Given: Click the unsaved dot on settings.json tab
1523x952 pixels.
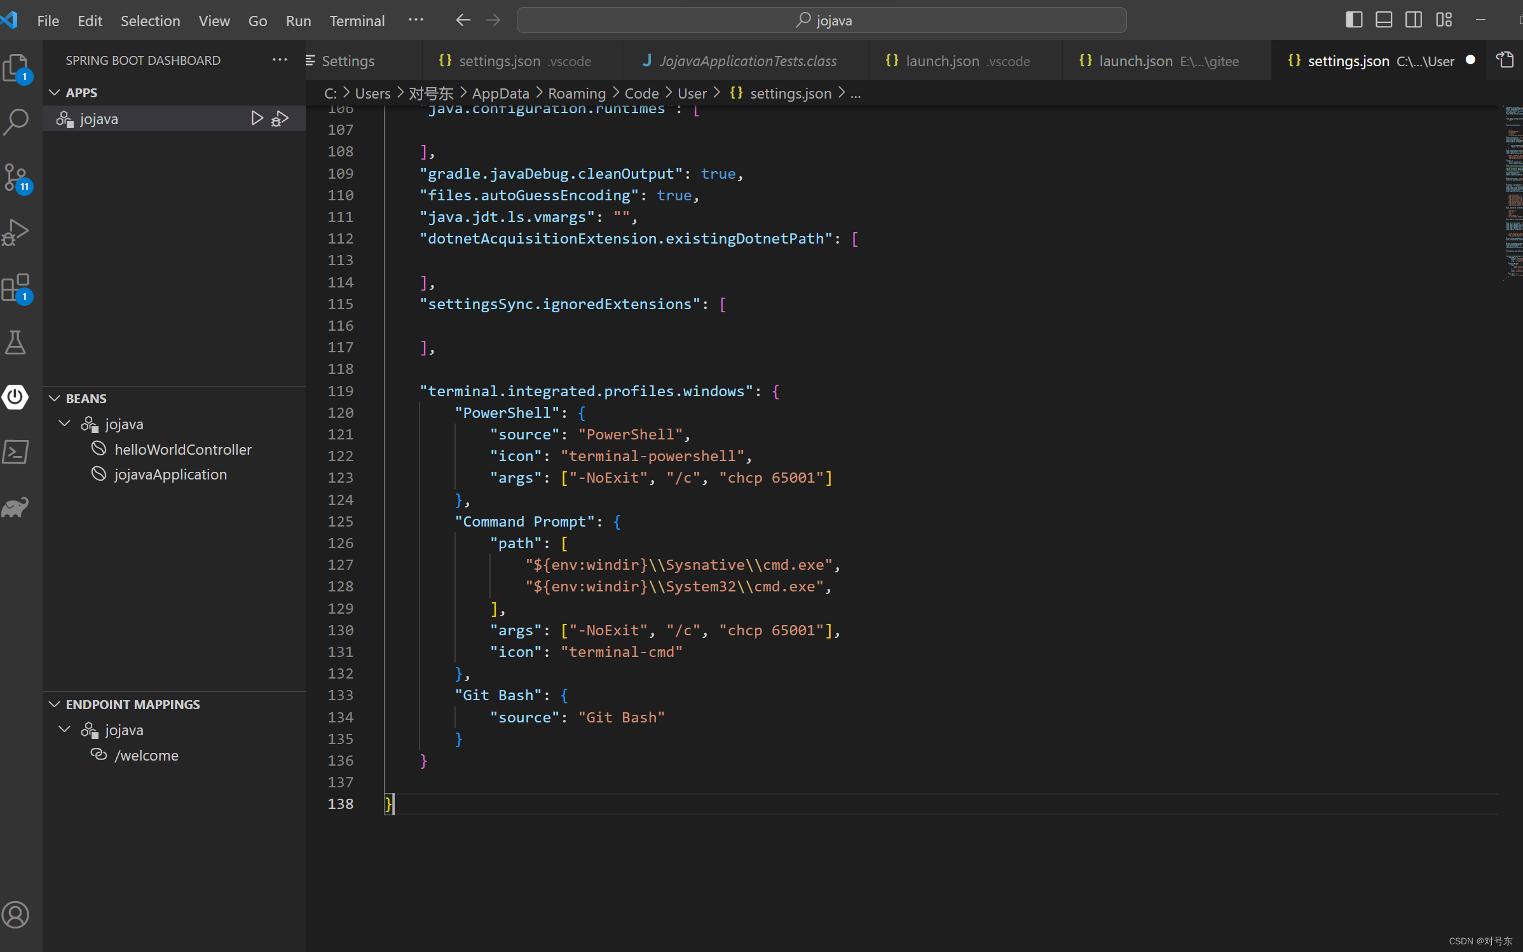Looking at the screenshot, I should (1470, 60).
